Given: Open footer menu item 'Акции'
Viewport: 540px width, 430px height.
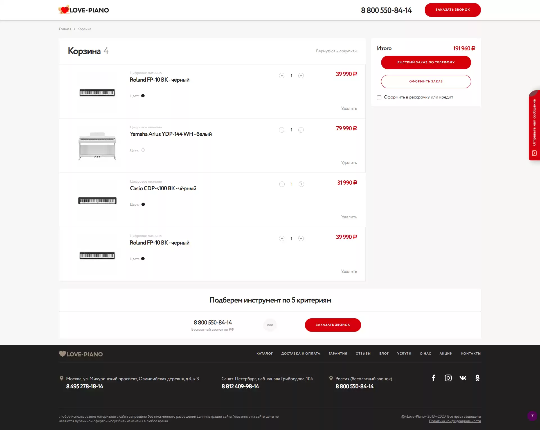Looking at the screenshot, I should pyautogui.click(x=446, y=353).
